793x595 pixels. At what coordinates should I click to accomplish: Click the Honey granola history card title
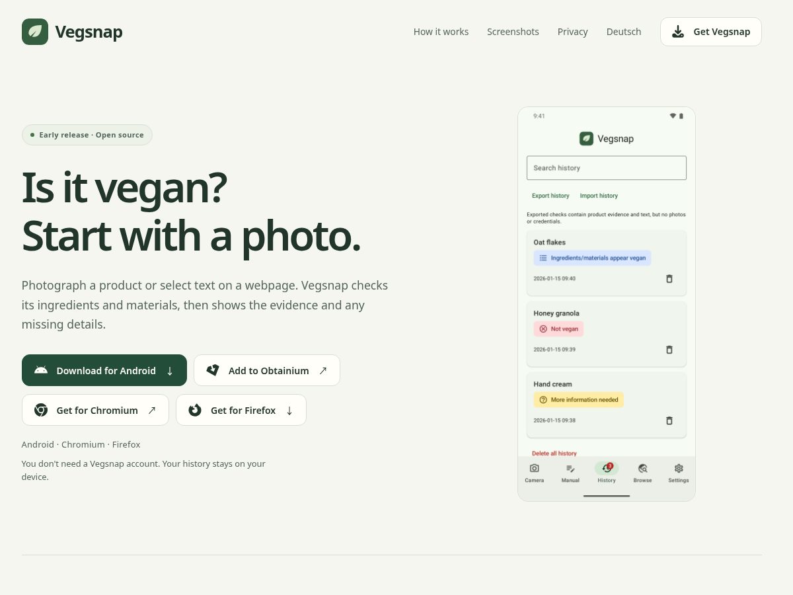pos(556,313)
